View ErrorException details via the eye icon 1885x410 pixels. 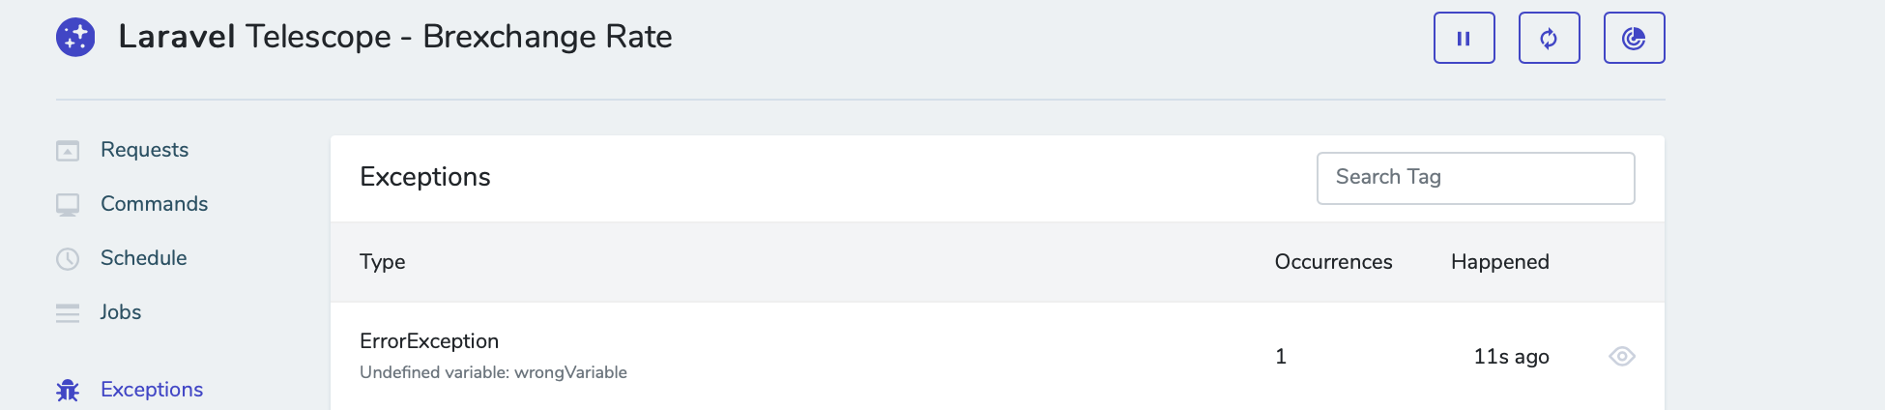1621,357
